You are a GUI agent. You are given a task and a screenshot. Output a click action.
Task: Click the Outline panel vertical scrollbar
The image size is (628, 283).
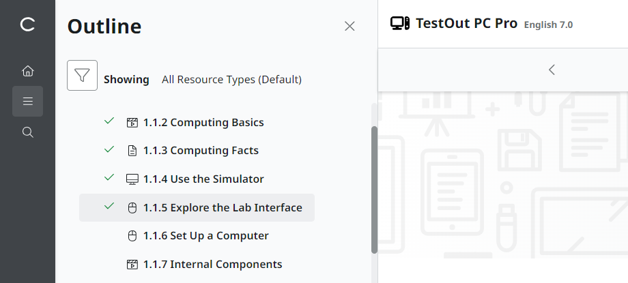pos(373,190)
